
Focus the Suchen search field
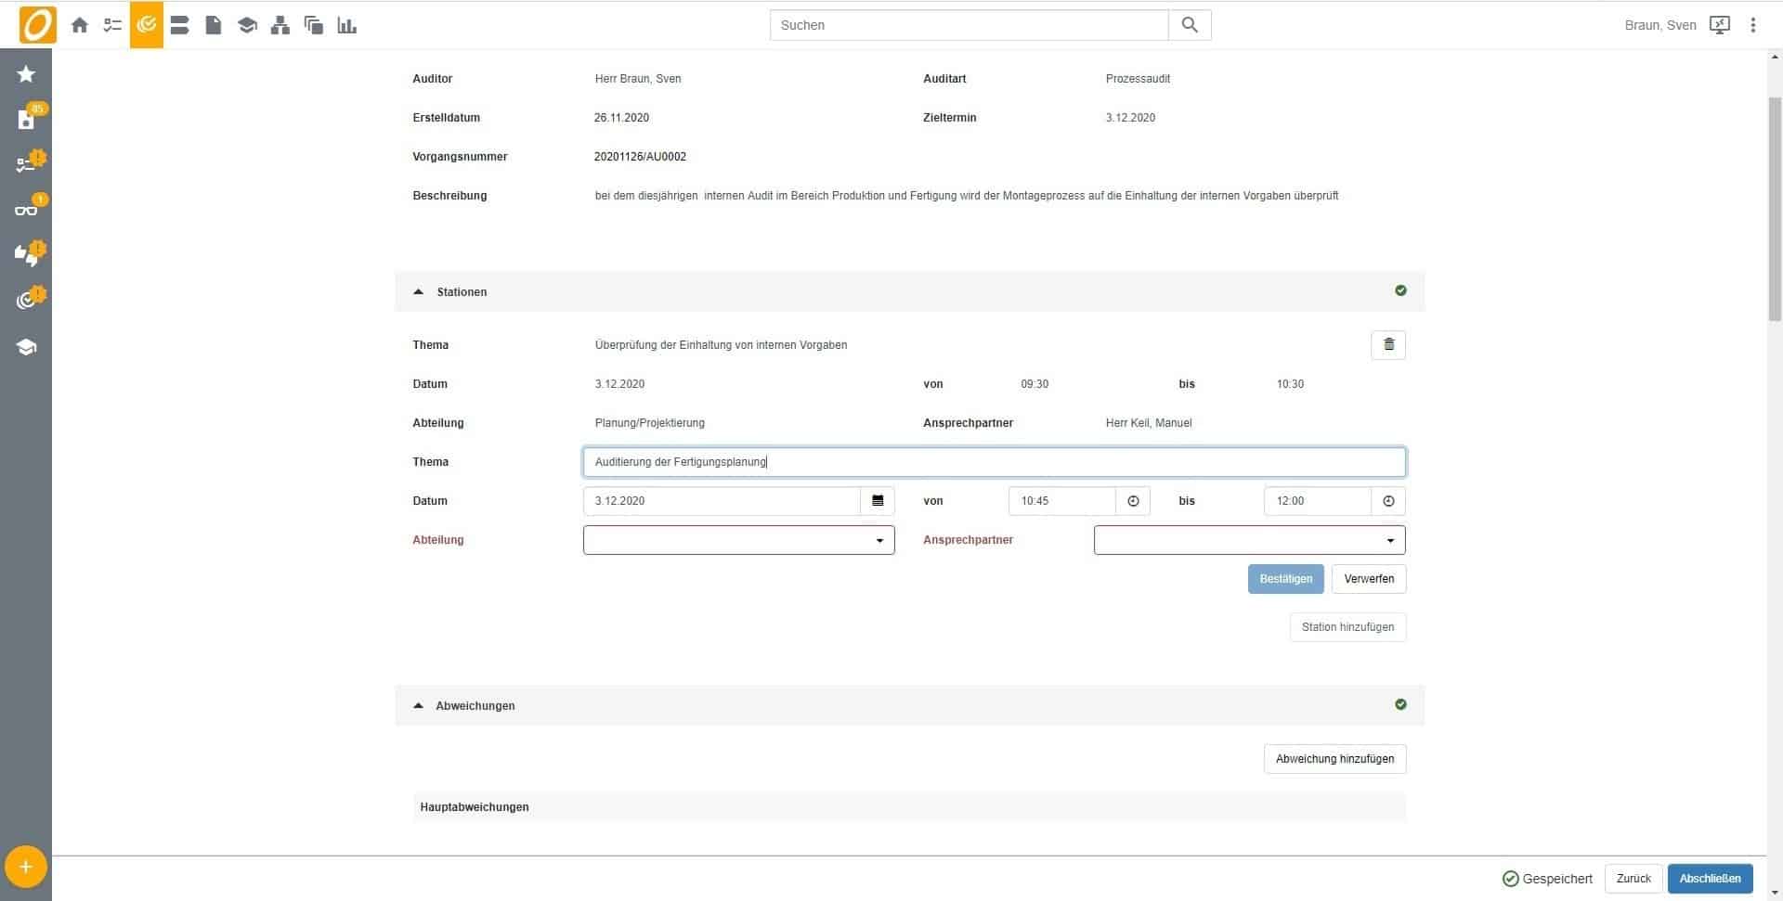[969, 25]
